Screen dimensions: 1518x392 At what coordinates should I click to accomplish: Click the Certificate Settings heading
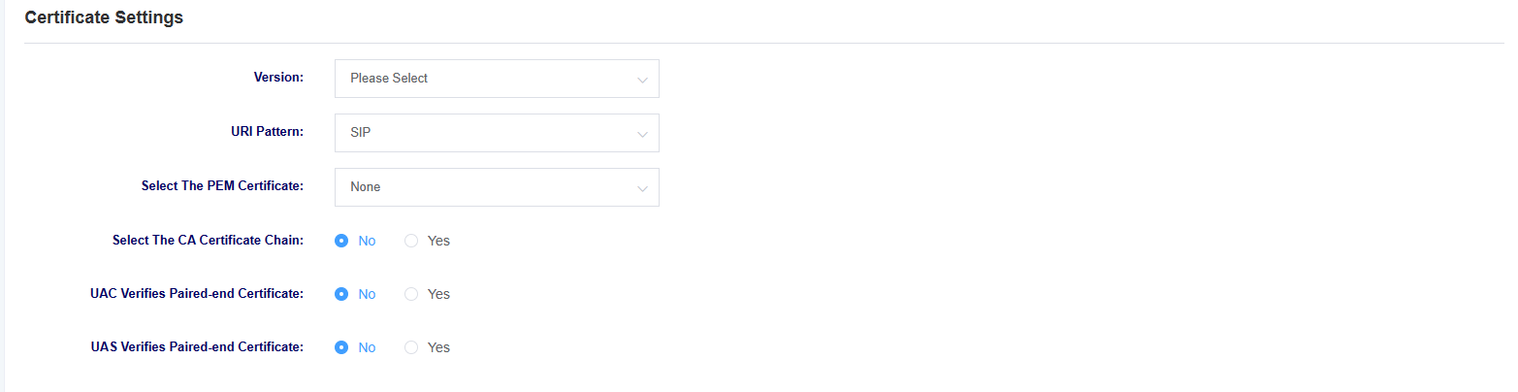[x=104, y=17]
